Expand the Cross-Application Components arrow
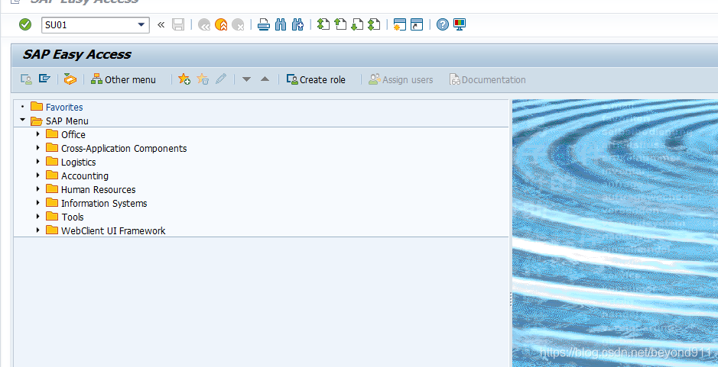The height and width of the screenshot is (367, 718). tap(38, 148)
